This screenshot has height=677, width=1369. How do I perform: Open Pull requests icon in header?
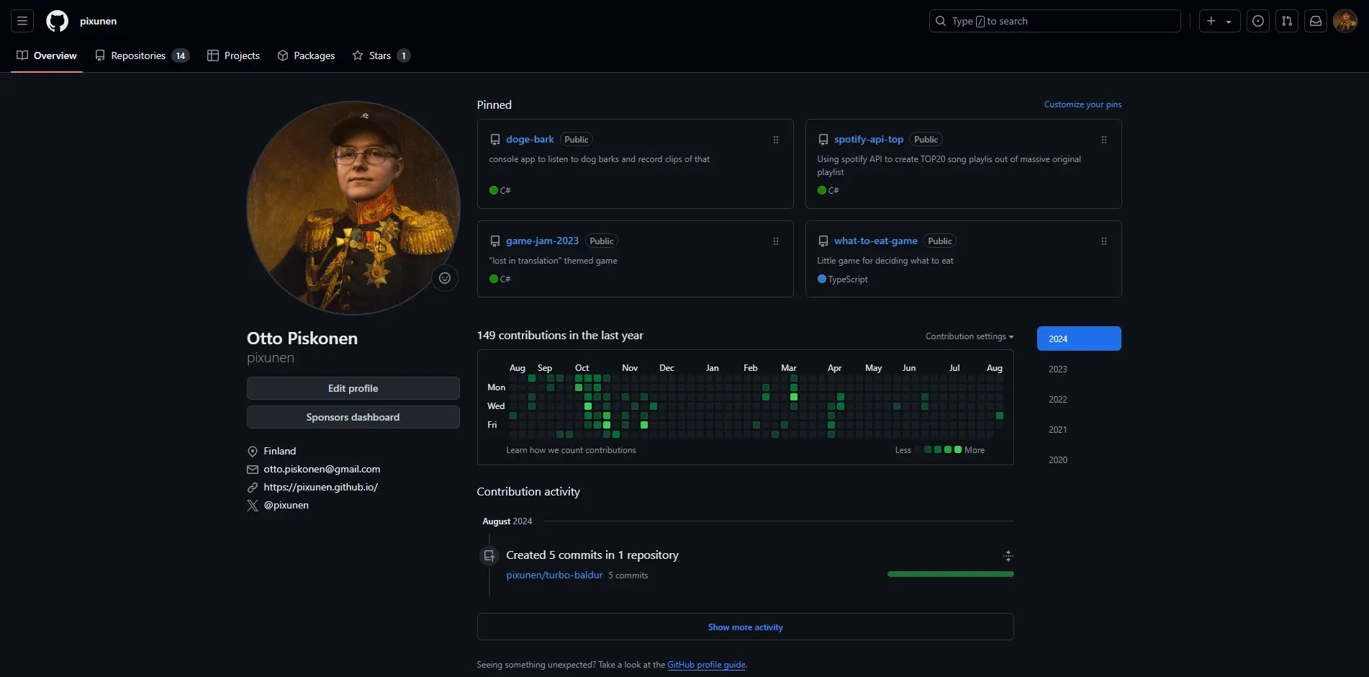[1287, 21]
